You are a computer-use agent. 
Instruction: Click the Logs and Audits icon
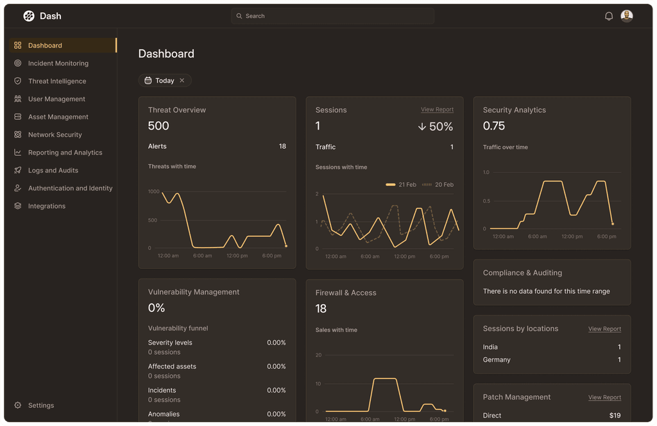pos(17,170)
